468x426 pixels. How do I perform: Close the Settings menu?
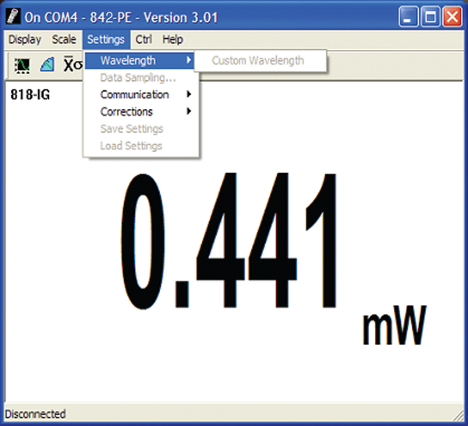105,40
